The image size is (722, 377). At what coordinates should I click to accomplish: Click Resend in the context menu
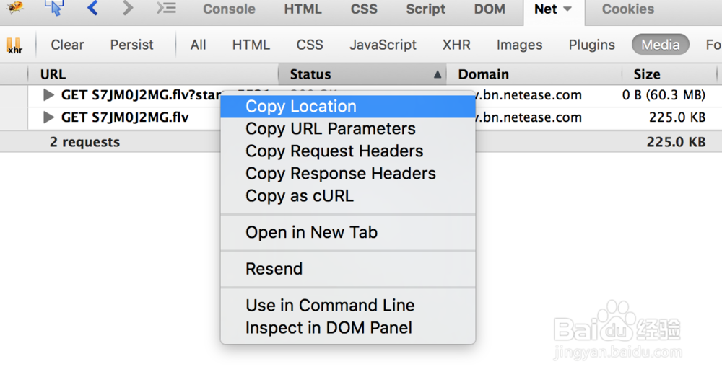274,270
